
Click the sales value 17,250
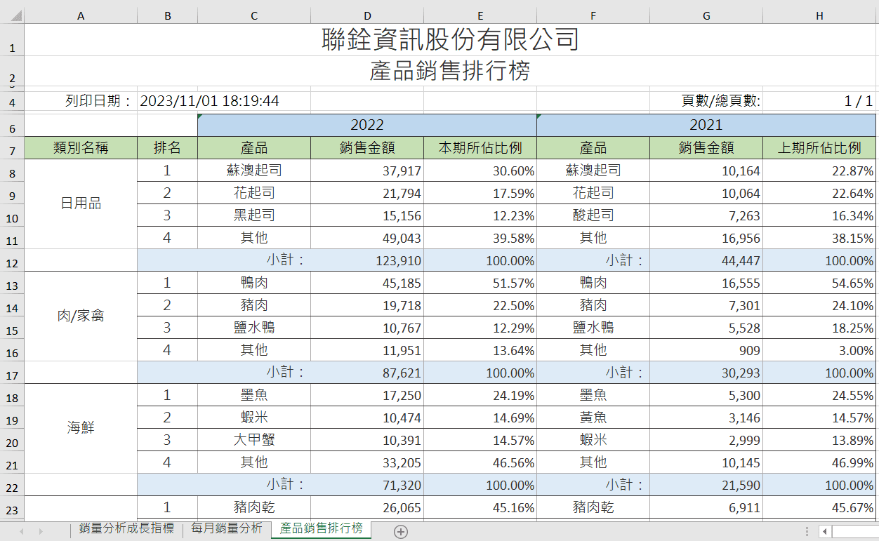[367, 395]
